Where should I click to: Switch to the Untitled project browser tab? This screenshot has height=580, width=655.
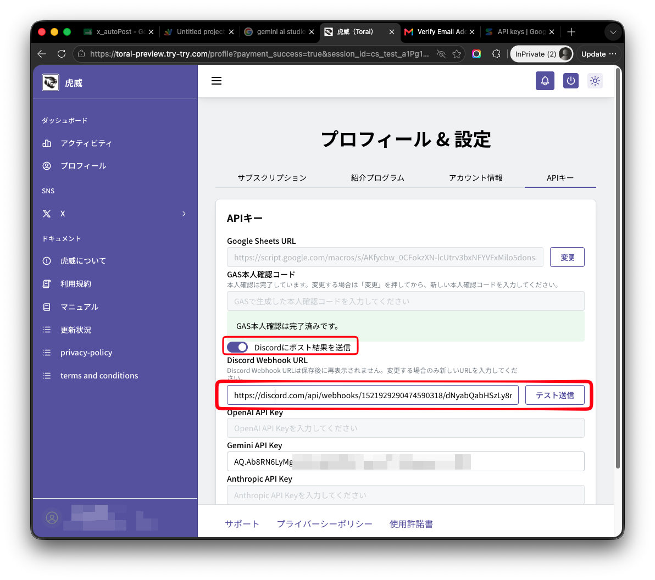pyautogui.click(x=198, y=32)
